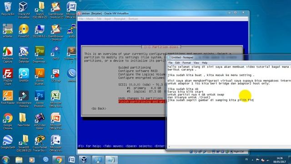
Task: Select the Cisco Packet Tracer Student icon
Action: (x=40, y=143)
